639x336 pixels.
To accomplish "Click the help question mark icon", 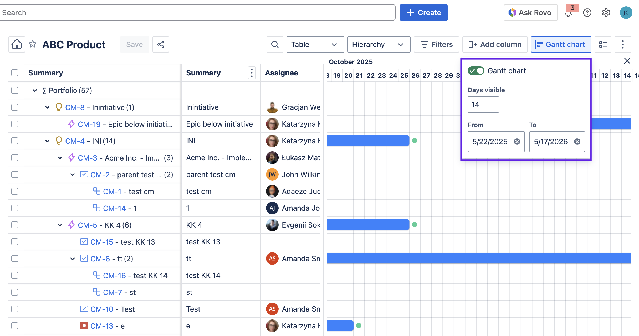I will tap(587, 12).
